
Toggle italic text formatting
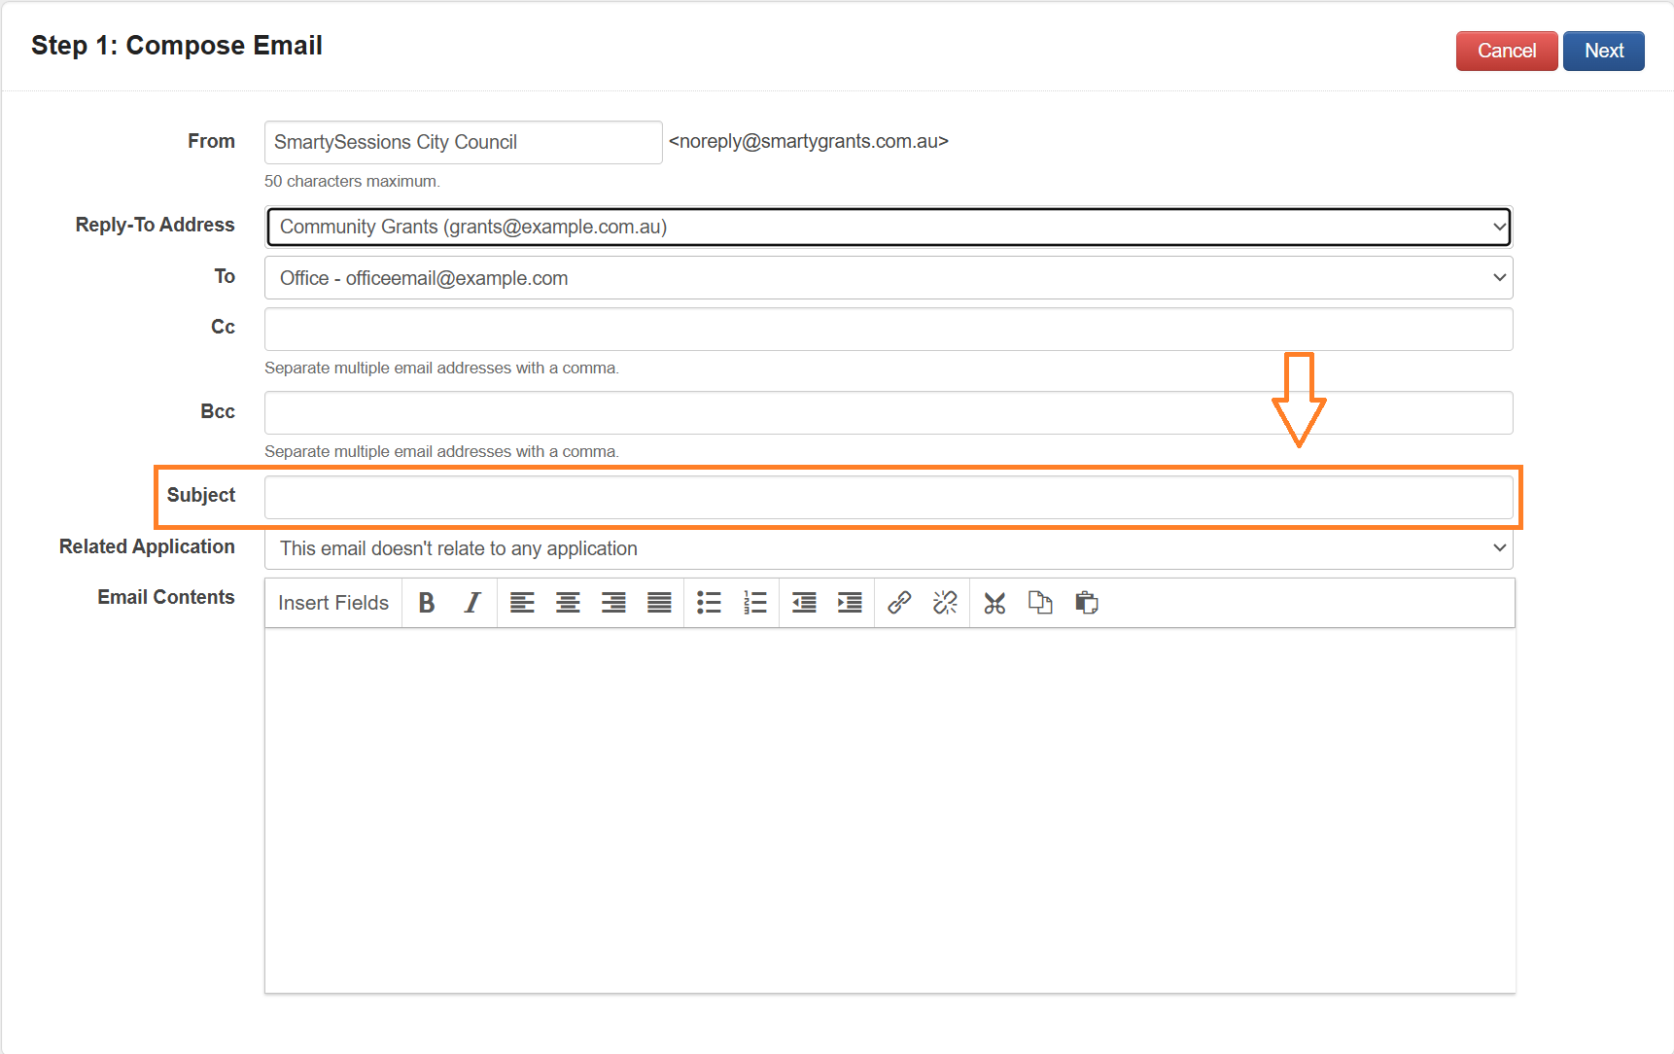click(472, 603)
